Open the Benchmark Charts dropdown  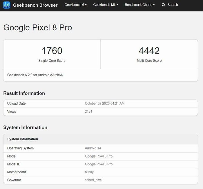coord(140,5)
